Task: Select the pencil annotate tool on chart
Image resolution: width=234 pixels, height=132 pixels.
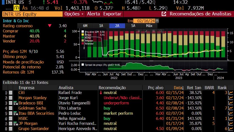Action: click(x=146, y=31)
